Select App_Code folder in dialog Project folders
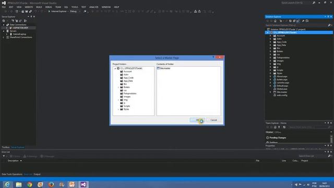This screenshot has width=334, height=188. point(128,78)
